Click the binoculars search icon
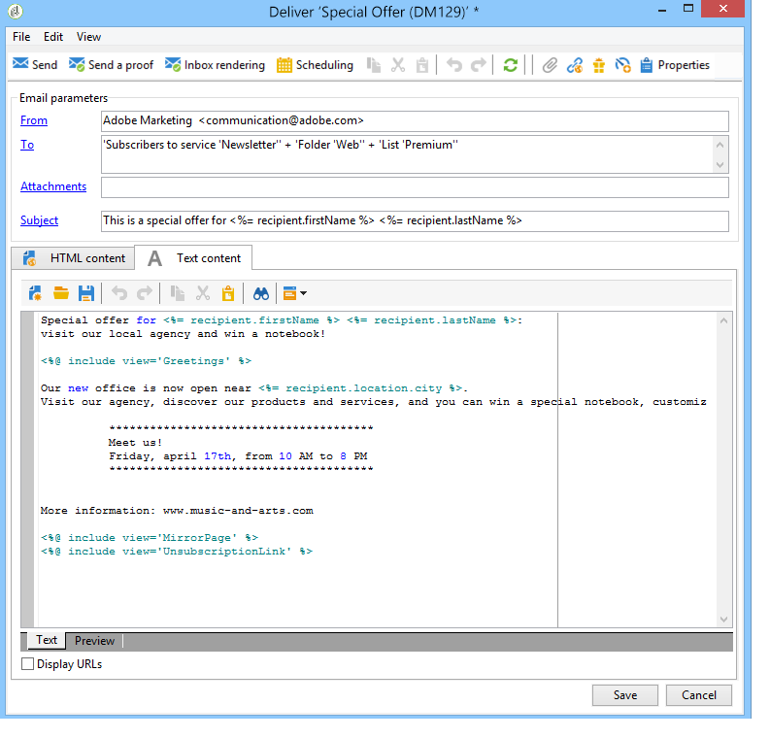Viewport: 770px width, 739px height. pyautogui.click(x=260, y=292)
